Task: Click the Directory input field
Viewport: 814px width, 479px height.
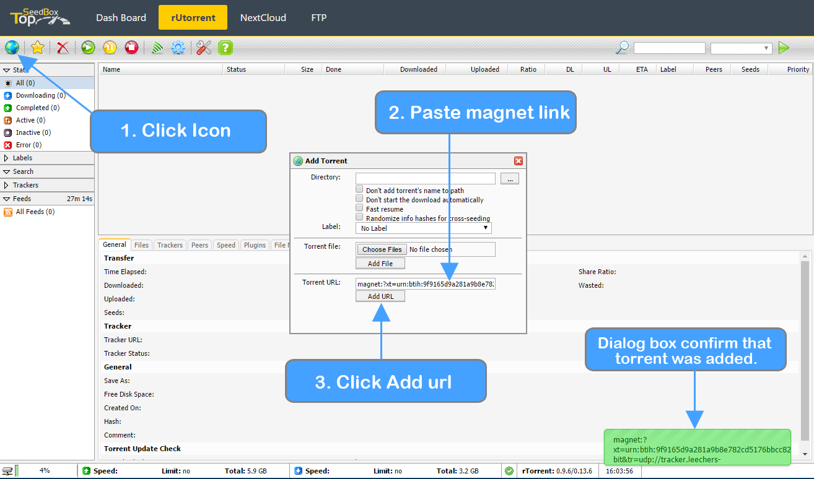Action: coord(426,179)
